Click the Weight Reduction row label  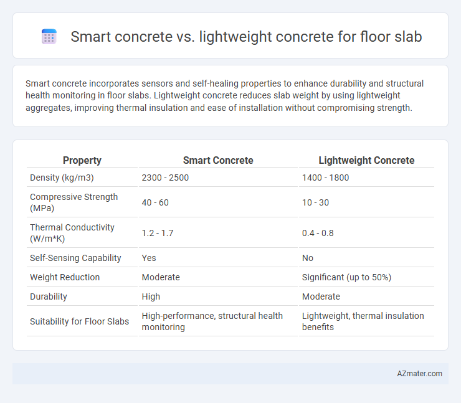click(65, 277)
